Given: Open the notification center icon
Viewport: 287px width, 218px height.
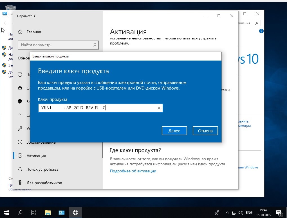Looking at the screenshot, I should coord(278,213).
